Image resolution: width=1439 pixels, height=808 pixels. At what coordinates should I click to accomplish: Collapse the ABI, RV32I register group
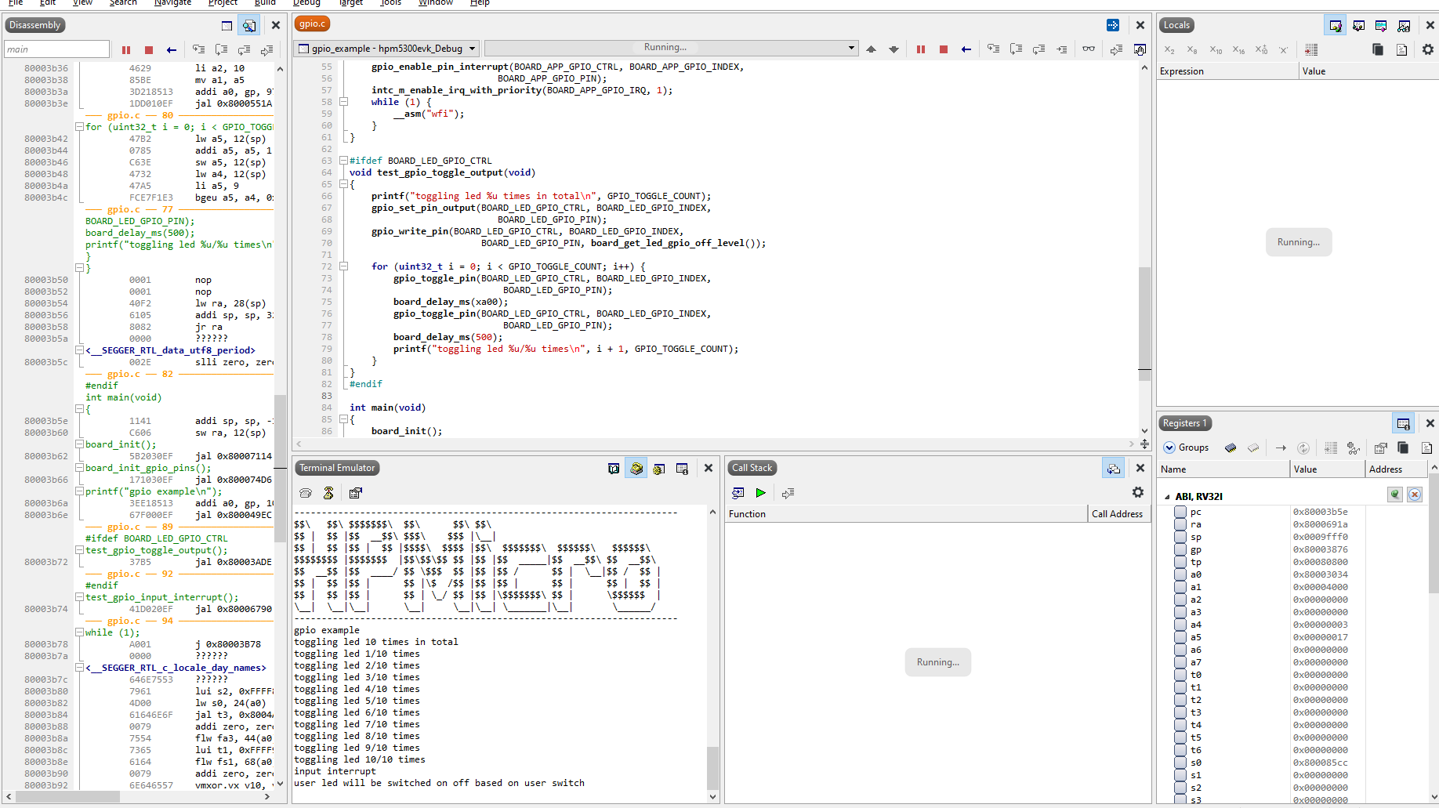[x=1167, y=497]
